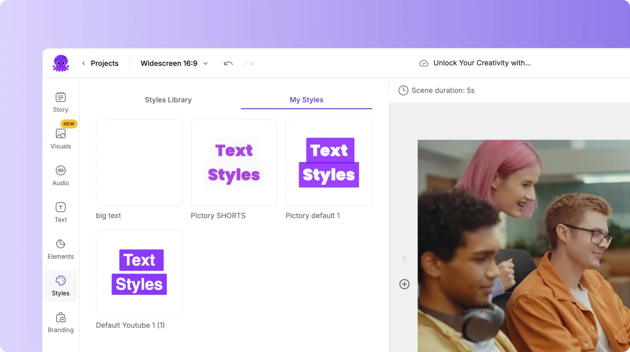Undo the last action

228,63
